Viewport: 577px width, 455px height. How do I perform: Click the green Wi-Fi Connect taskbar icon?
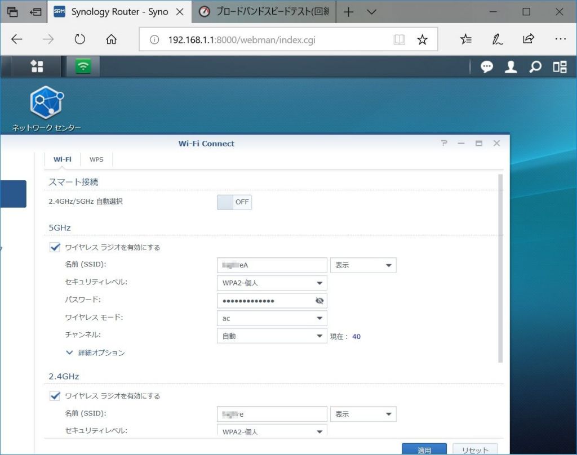[83, 66]
